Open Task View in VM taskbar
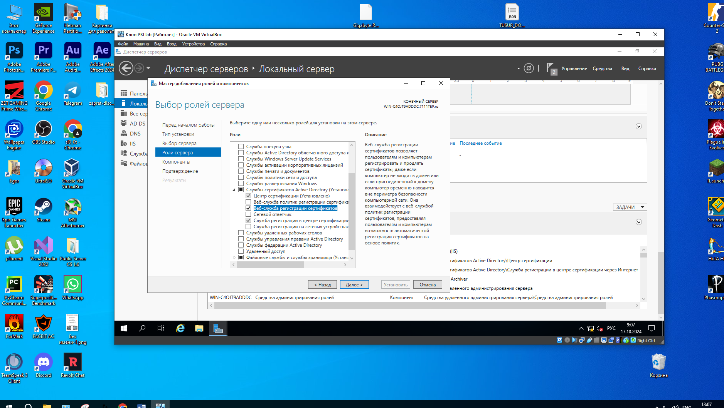724x408 pixels. pos(161,328)
